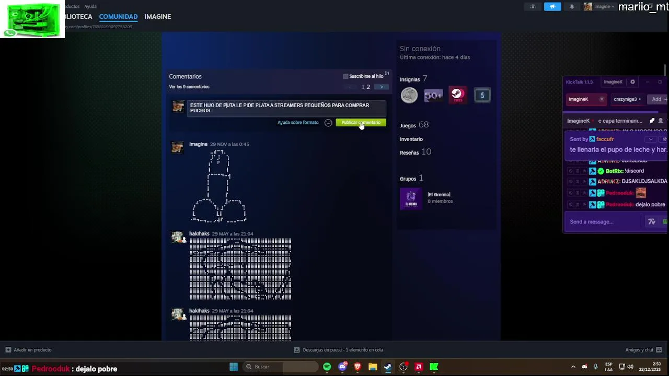Open Amigos y chat
The height and width of the screenshot is (376, 669).
pyautogui.click(x=643, y=350)
